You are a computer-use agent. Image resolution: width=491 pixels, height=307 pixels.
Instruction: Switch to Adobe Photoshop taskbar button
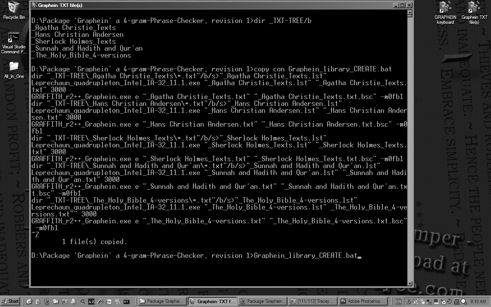[363, 301]
